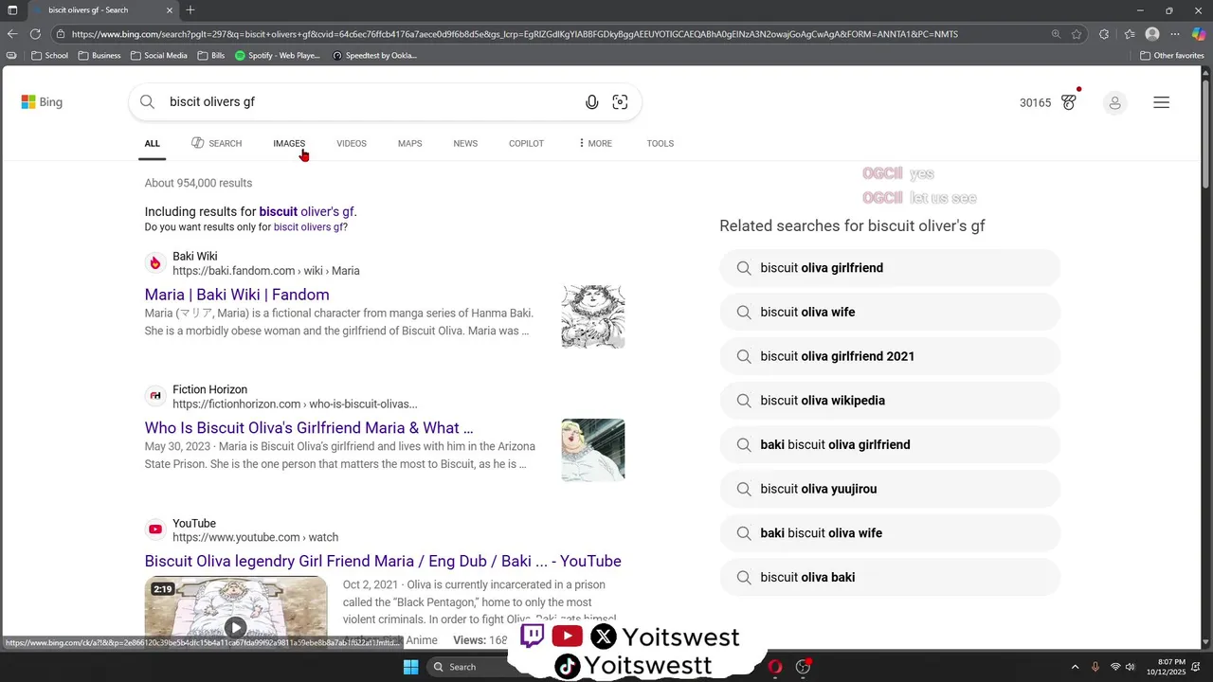The image size is (1213, 682).
Task: Click the search magnifier icon in search box
Action: click(147, 102)
